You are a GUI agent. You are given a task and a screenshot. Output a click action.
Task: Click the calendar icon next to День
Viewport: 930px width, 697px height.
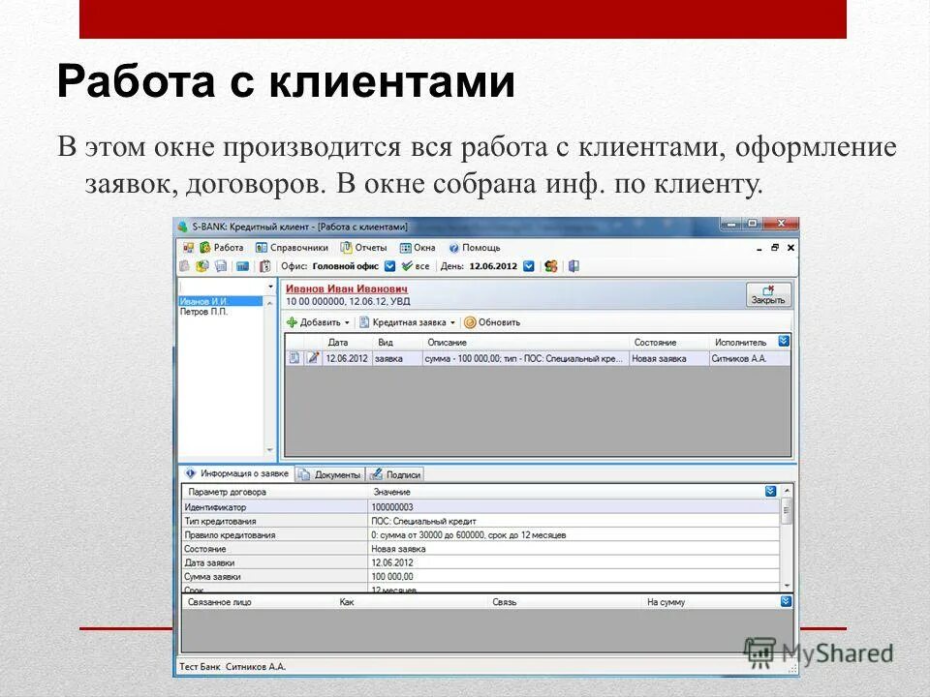coord(529,263)
